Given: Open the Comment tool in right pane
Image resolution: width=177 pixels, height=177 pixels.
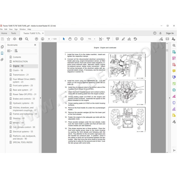Looking at the screenshot, I should click(174, 71).
